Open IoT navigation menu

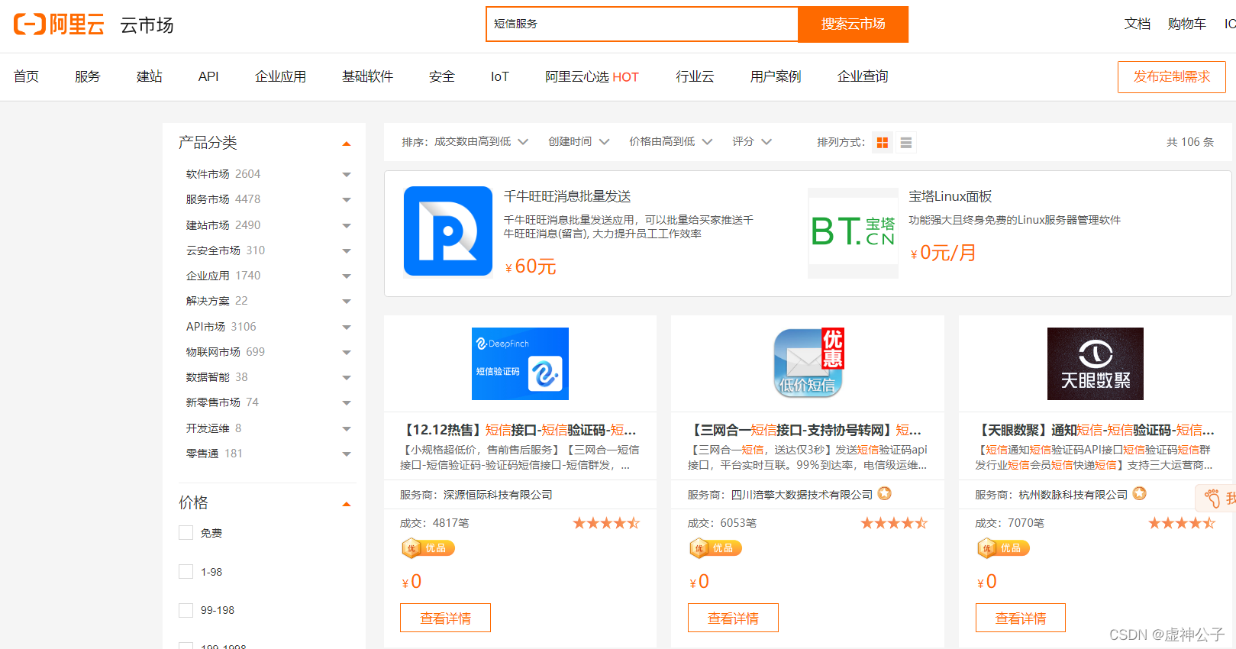pyautogui.click(x=499, y=76)
